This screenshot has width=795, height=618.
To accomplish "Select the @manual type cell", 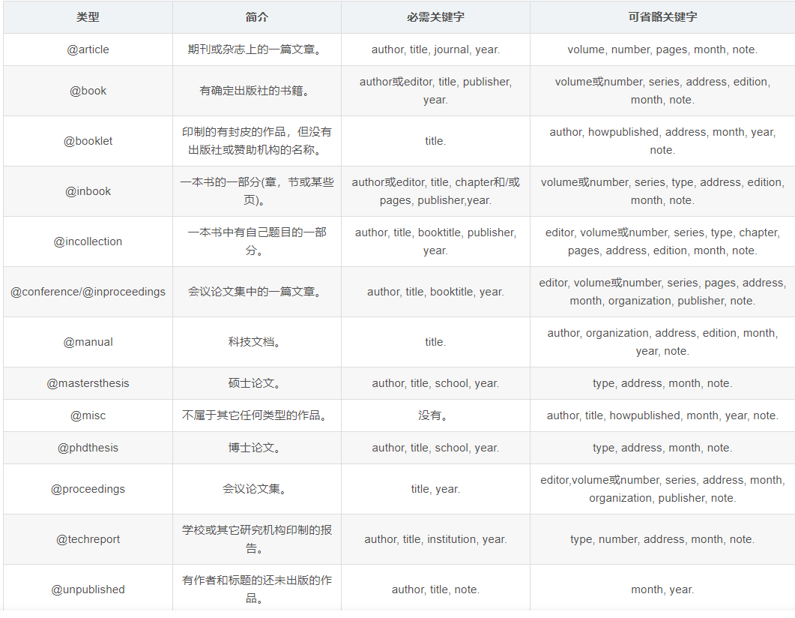I will tap(88, 342).
